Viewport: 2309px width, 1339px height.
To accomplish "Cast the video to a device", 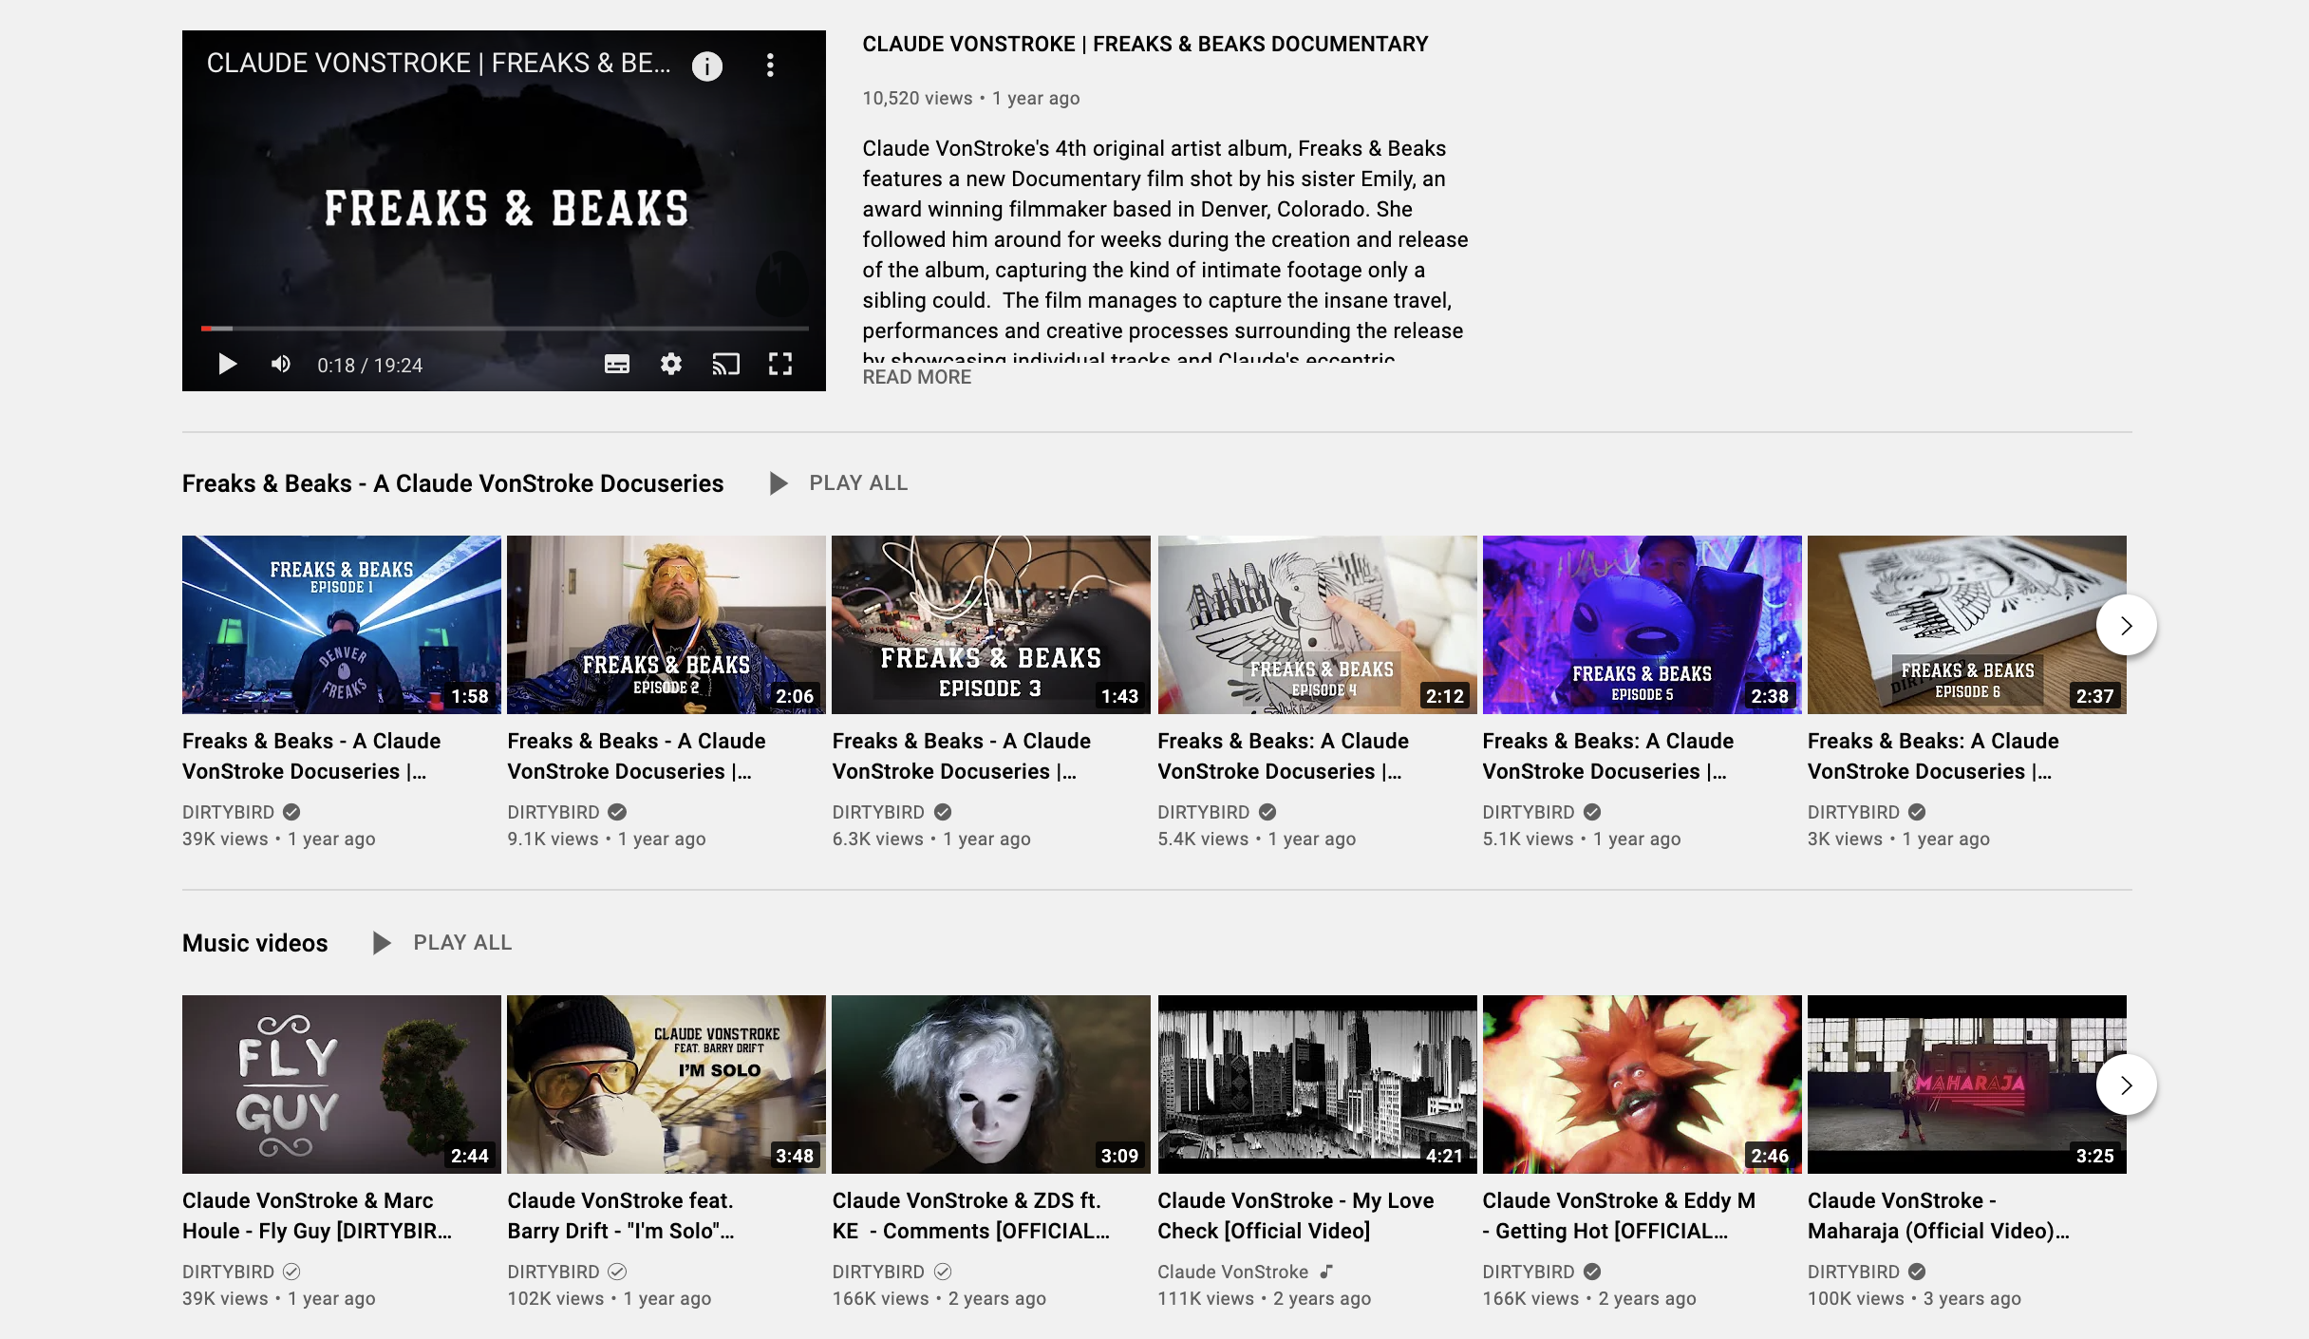I will [726, 365].
